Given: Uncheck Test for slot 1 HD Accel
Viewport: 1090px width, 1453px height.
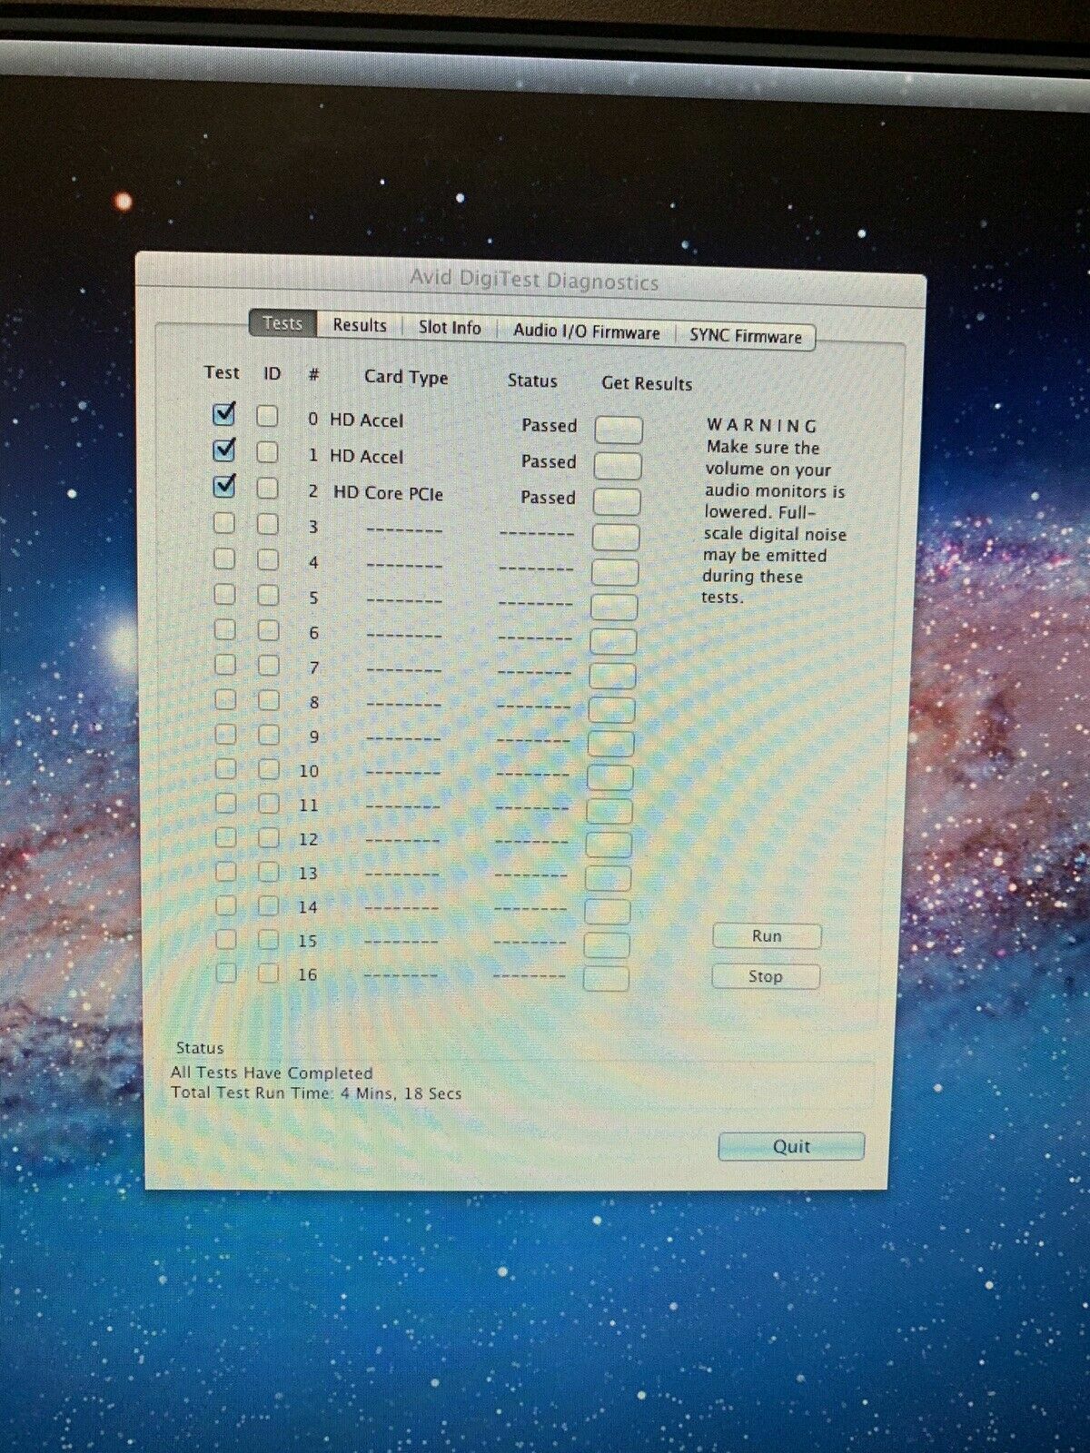Looking at the screenshot, I should point(223,450).
